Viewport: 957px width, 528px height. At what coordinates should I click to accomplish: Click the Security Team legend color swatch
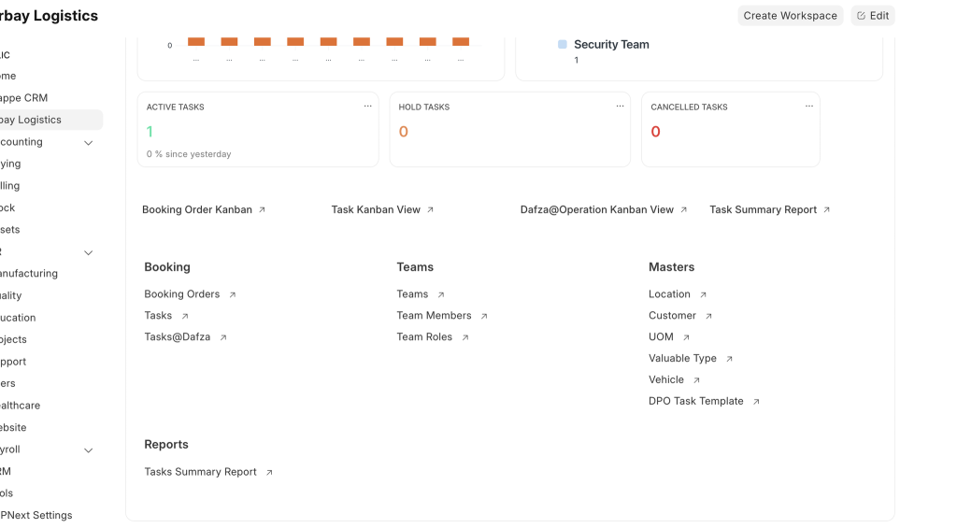(562, 44)
